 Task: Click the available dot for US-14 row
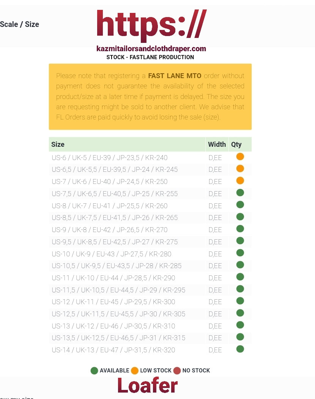pyautogui.click(x=240, y=349)
